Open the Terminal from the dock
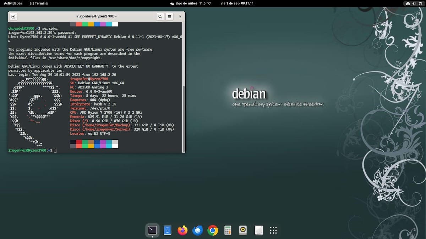Image resolution: width=426 pixels, height=239 pixels. point(152,231)
